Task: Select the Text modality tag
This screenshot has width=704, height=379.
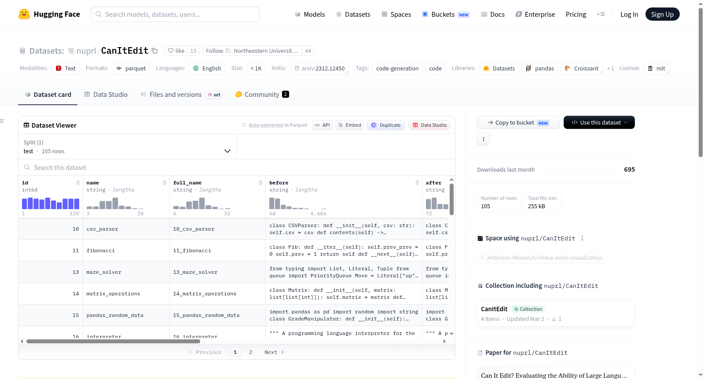Action: tap(66, 68)
